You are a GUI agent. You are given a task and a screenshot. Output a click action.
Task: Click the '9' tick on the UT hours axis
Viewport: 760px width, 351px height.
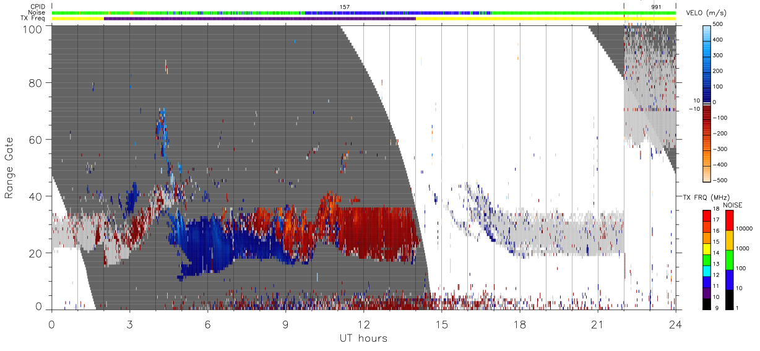pyautogui.click(x=285, y=324)
